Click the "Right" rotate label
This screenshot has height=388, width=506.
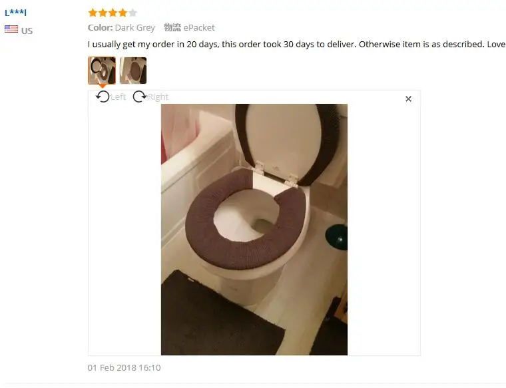tap(158, 97)
